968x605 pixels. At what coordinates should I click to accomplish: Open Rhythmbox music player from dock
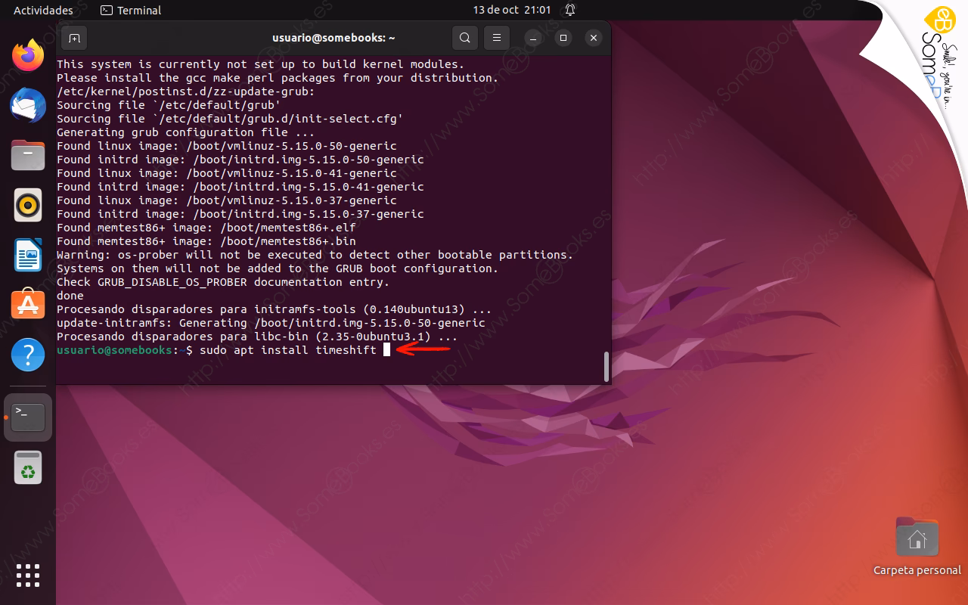28,205
